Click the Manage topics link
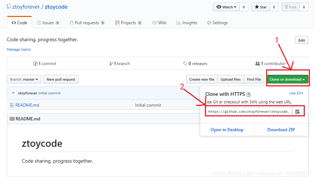This screenshot has width=315, height=180. coord(19,49)
